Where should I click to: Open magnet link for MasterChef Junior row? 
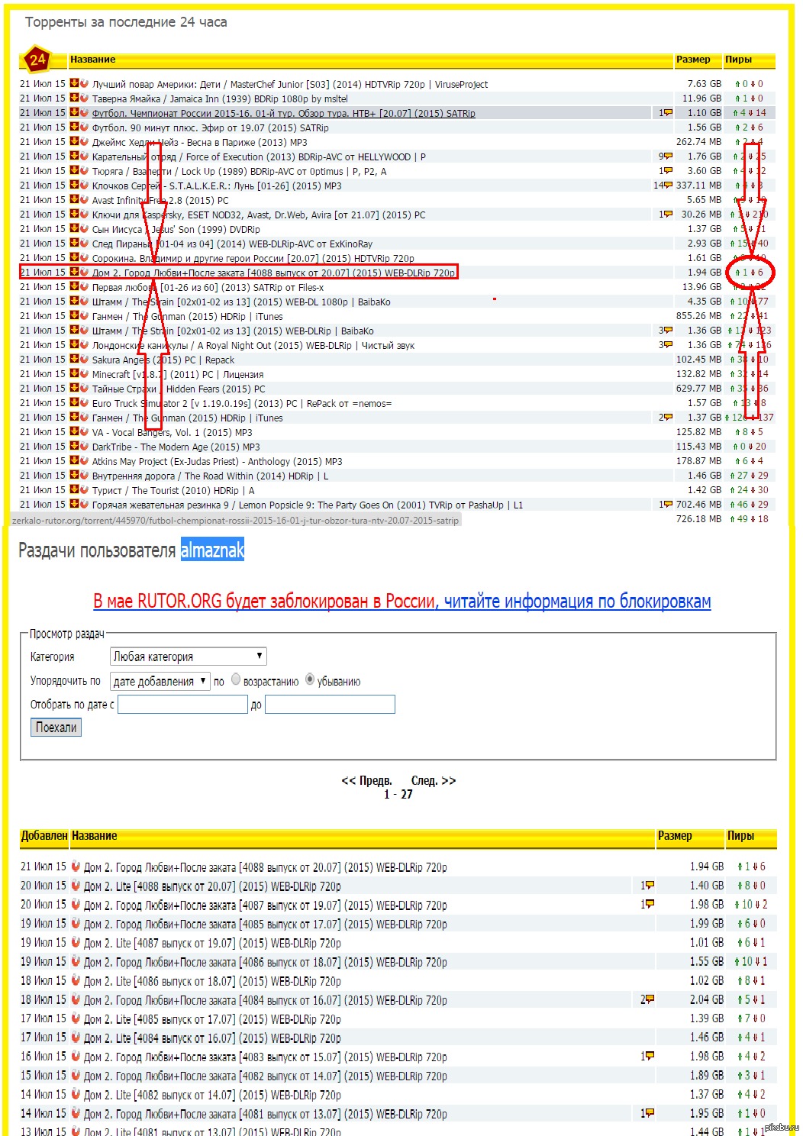[84, 84]
